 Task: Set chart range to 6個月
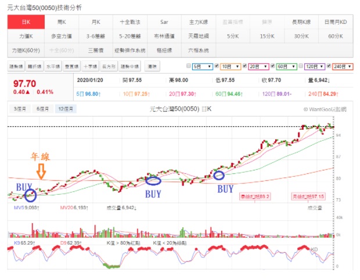[x=42, y=109]
